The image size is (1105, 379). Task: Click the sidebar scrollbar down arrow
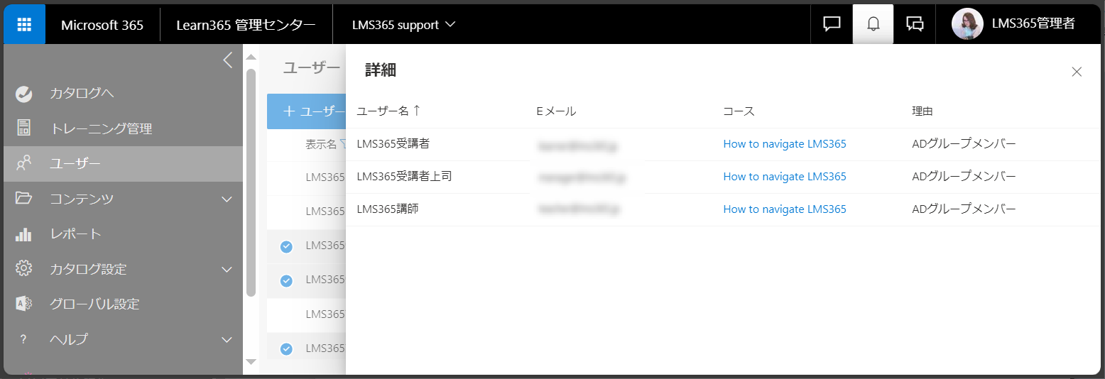click(x=251, y=361)
